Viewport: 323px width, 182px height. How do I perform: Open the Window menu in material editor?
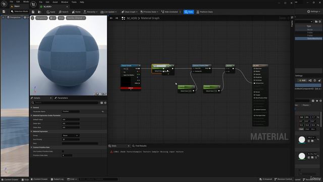pos(65,2)
